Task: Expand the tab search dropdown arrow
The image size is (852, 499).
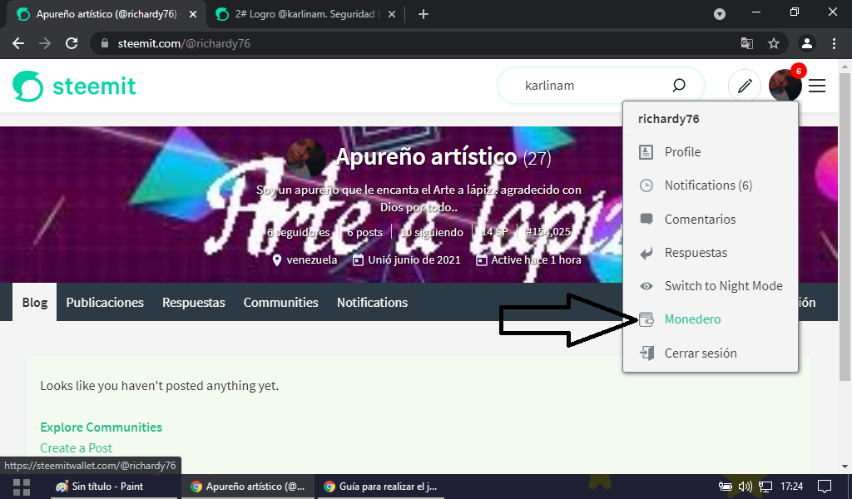Action: 720,14
